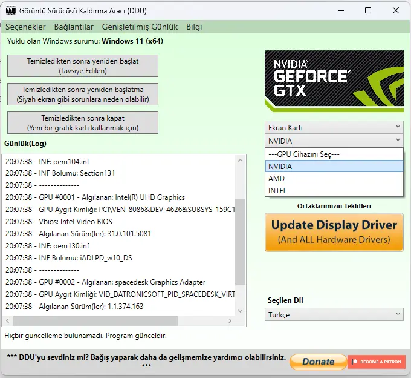Select log line 'INF: oem130.inf'
The height and width of the screenshot is (378, 411).
click(47, 245)
